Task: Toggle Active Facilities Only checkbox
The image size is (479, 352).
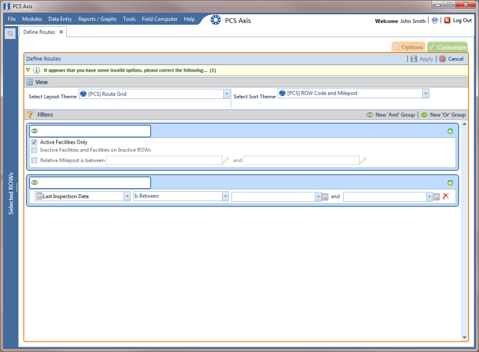Action: (x=34, y=142)
